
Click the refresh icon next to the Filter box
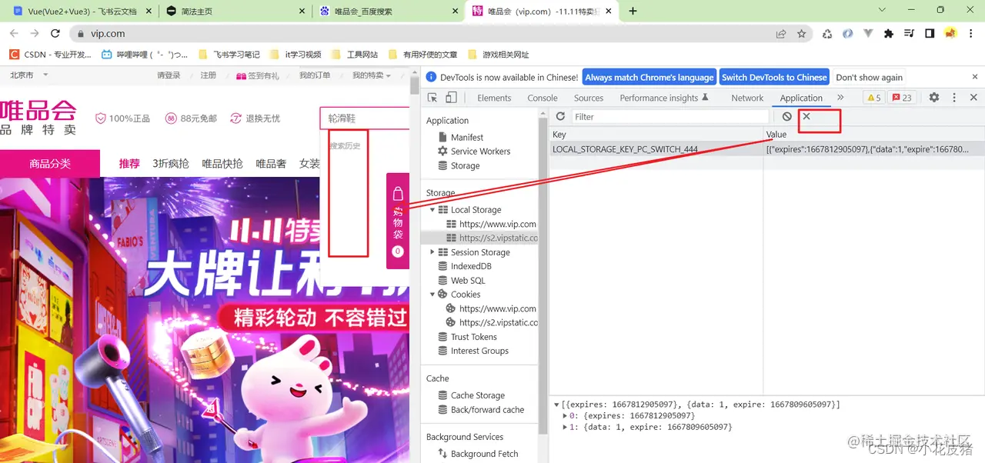(x=560, y=116)
